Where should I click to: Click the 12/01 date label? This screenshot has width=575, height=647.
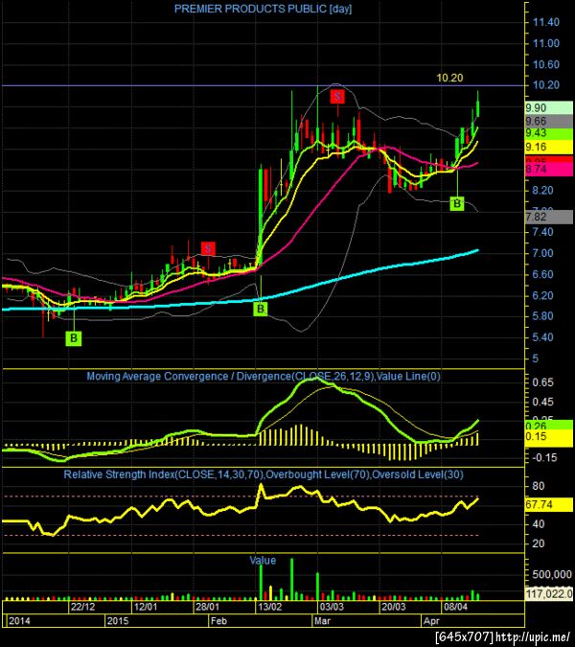[146, 607]
